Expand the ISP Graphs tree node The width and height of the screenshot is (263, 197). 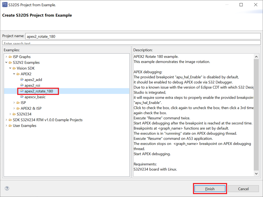6,57
